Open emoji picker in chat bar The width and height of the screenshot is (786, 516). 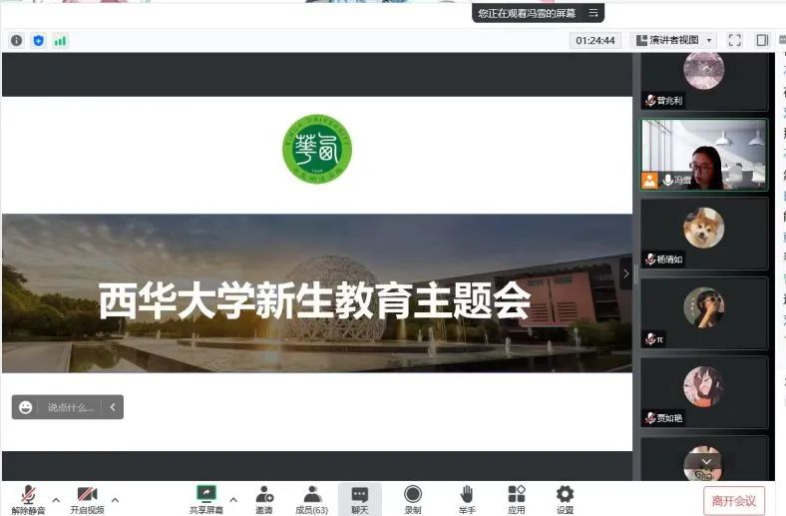[26, 407]
